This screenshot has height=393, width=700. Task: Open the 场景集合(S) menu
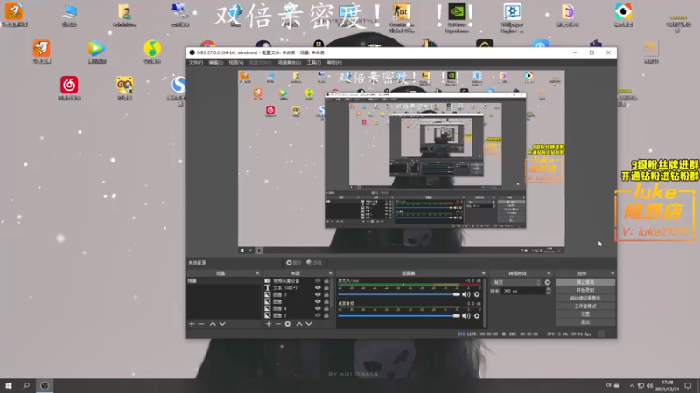click(x=290, y=63)
